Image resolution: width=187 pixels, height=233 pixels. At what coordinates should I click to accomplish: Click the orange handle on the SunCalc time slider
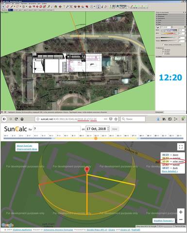coord(96,138)
